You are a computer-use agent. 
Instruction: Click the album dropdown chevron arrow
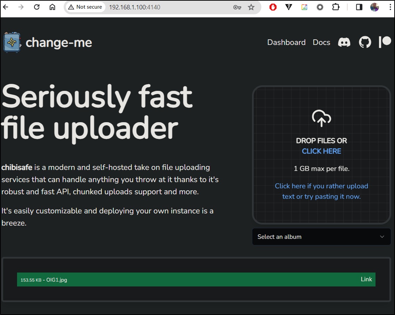click(382, 237)
